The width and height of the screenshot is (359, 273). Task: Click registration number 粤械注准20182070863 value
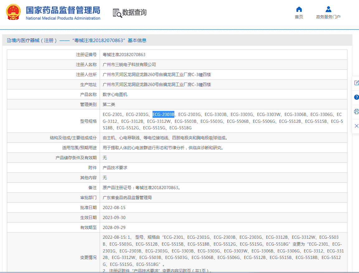[x=124, y=55]
